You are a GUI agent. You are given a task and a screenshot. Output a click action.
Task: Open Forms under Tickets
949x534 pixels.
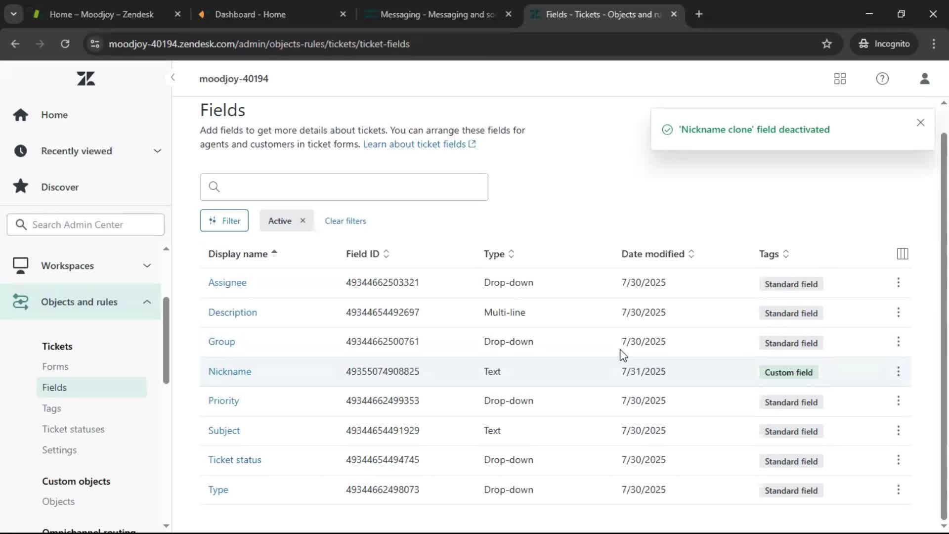[55, 366]
